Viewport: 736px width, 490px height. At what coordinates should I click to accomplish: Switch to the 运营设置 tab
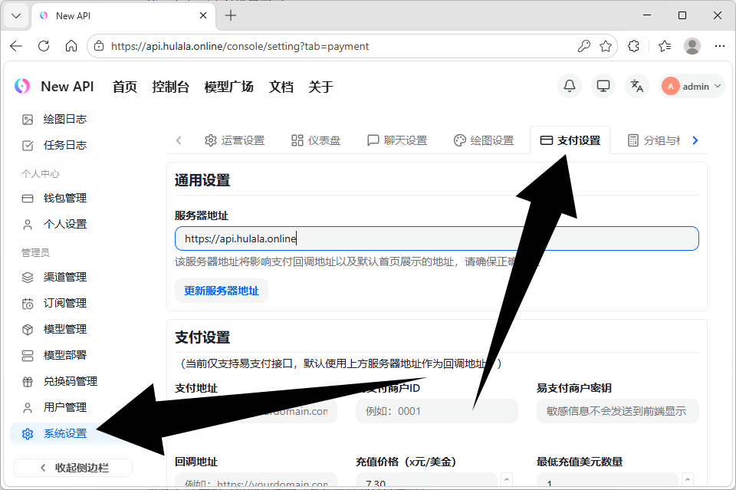click(235, 140)
